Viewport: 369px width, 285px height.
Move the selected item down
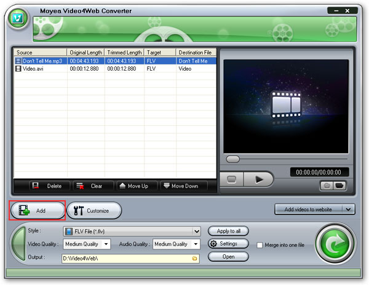tap(184, 186)
